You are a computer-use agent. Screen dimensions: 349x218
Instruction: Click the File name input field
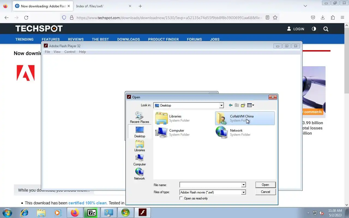click(210, 185)
